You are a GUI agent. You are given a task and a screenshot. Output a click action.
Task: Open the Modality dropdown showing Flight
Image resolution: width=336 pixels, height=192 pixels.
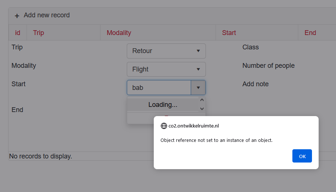click(166, 69)
